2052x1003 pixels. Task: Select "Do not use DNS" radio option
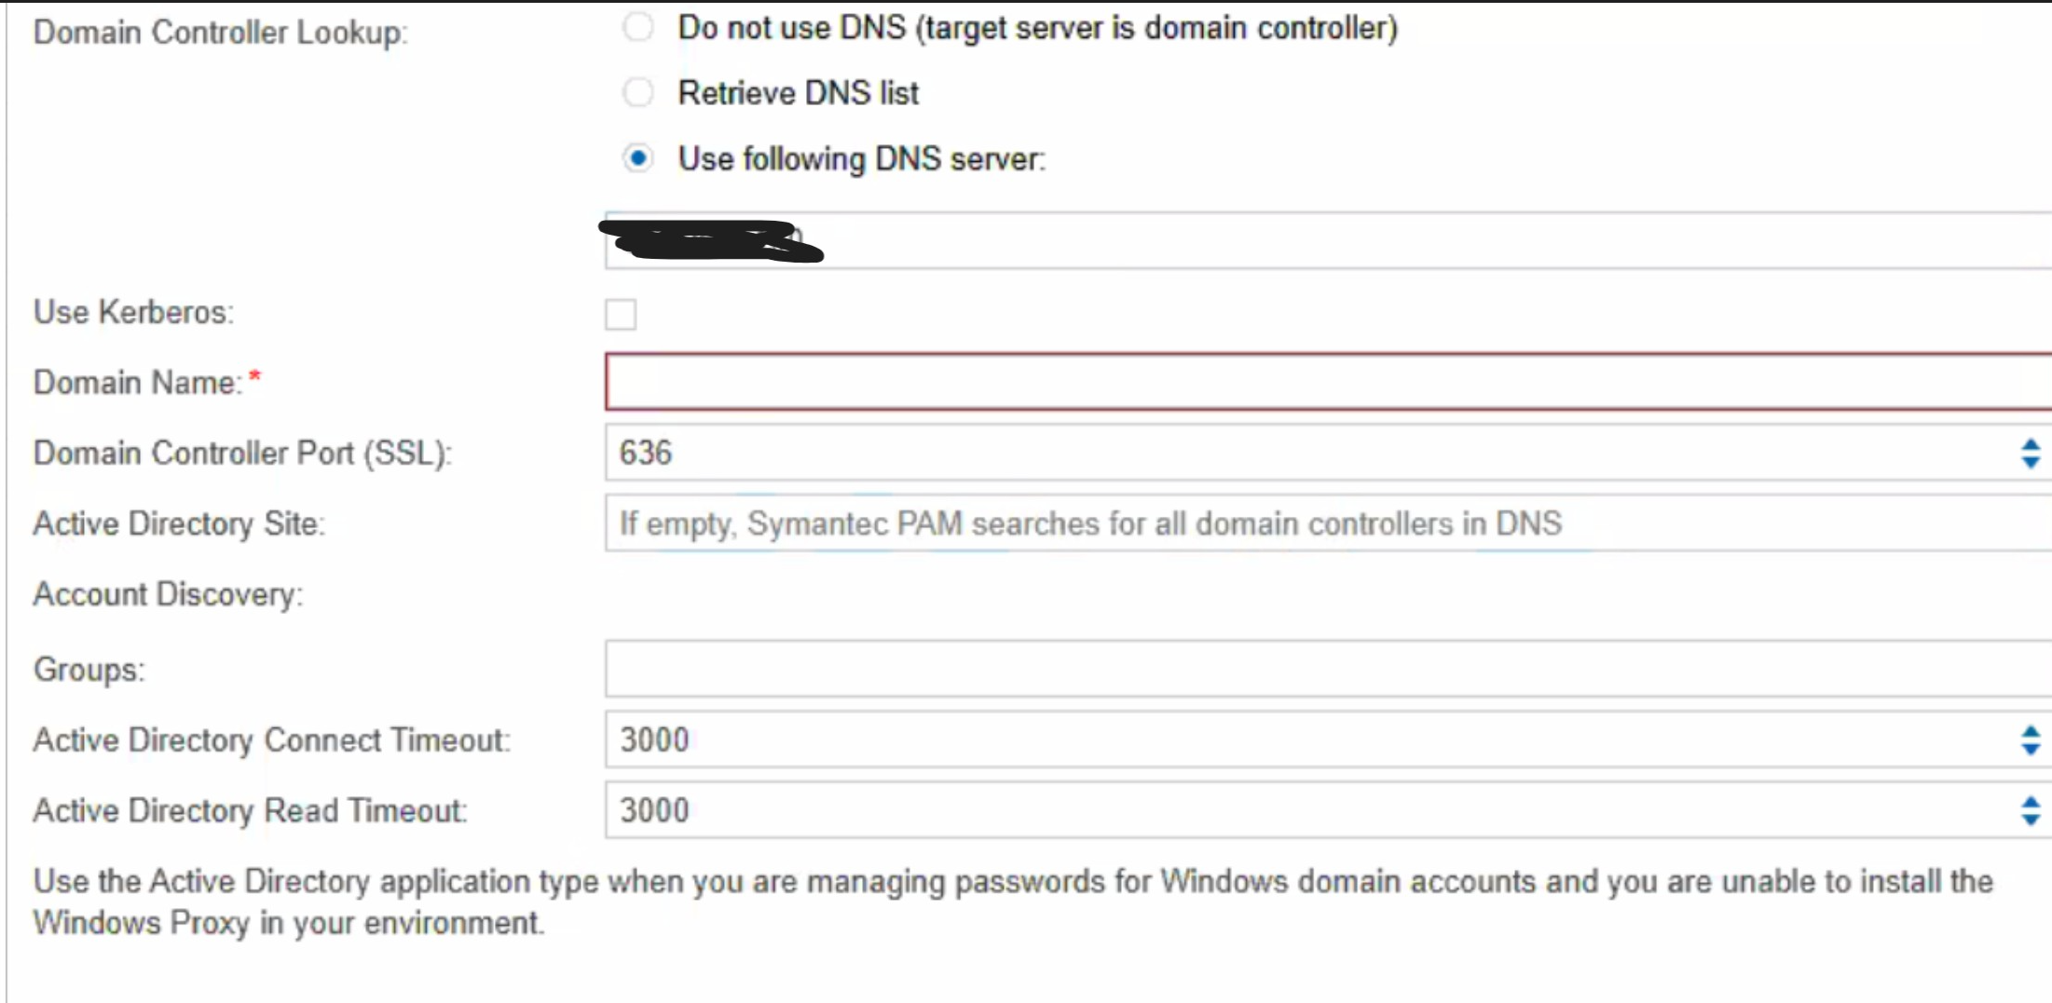(638, 28)
